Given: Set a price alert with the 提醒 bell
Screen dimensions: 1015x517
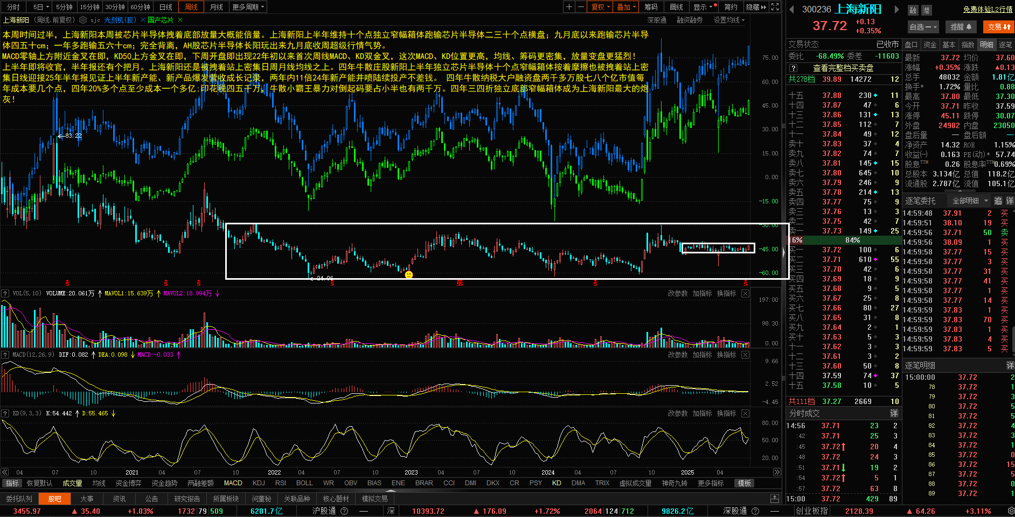Looking at the screenshot, I should (961, 26).
